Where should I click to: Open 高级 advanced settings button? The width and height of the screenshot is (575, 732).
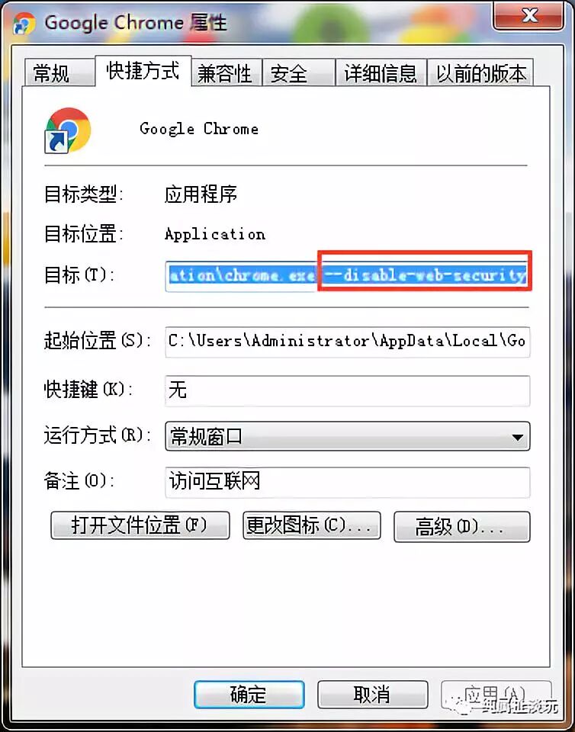462,527
